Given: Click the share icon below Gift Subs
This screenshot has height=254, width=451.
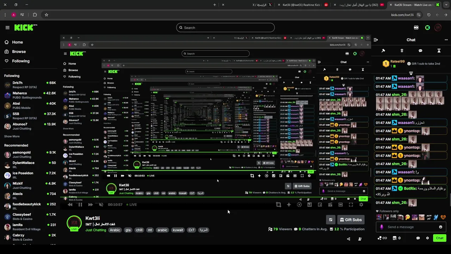Looking at the screenshot, I should pos(348,239).
